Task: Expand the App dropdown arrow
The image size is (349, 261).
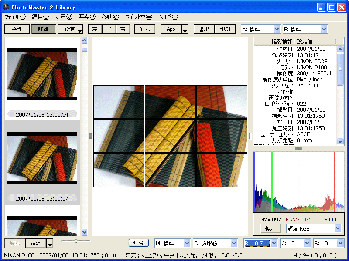Action: coord(185,29)
